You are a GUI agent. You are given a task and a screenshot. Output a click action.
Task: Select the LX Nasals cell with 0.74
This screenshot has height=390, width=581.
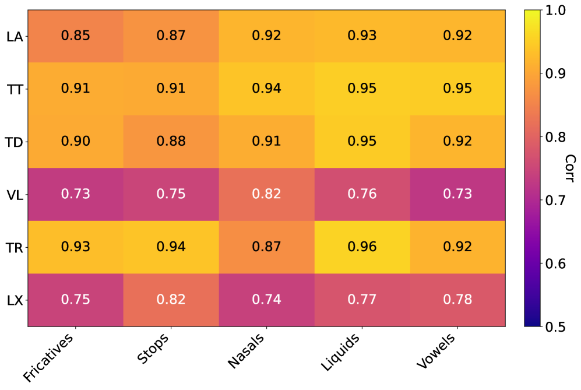tap(266, 300)
